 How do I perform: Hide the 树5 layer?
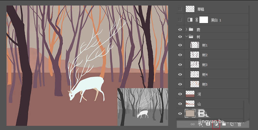pyautogui.click(x=180, y=84)
